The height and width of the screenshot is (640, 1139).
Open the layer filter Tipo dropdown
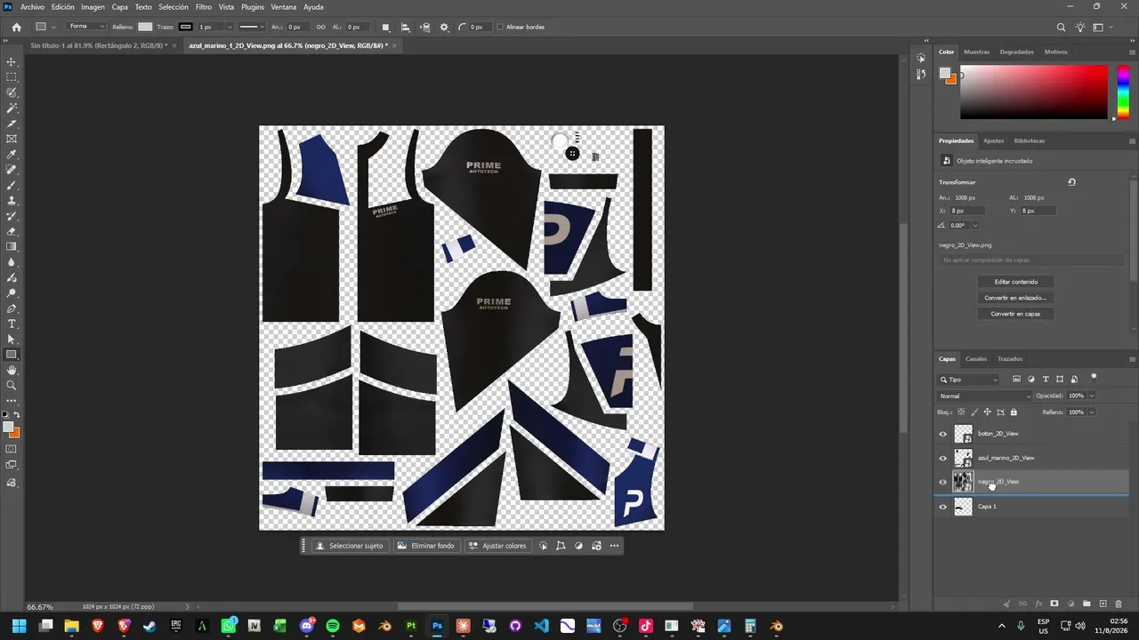click(x=969, y=380)
